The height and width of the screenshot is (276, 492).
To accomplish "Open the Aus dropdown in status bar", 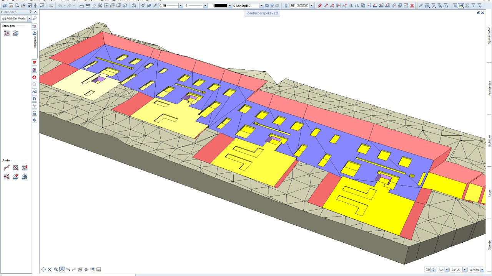I will click(x=447, y=270).
